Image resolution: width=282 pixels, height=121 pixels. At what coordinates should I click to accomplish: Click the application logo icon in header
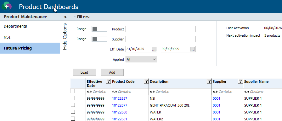tap(7, 6)
